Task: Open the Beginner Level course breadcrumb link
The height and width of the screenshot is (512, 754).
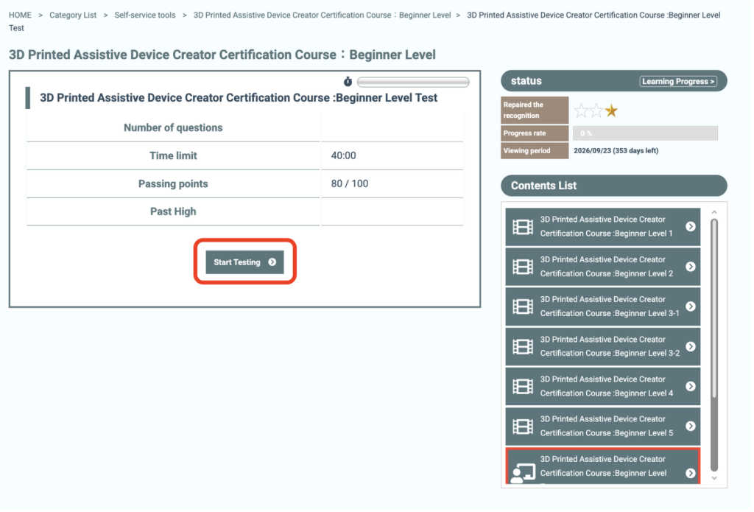Action: [322, 15]
